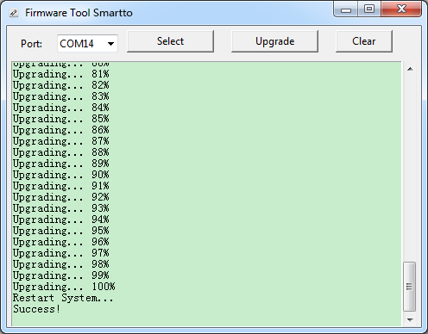This screenshot has width=428, height=334.
Task: Click the "Upgrading... 93%" log line
Action: click(x=61, y=208)
